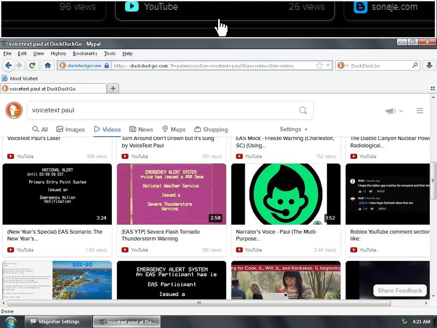The height and width of the screenshot is (328, 437).
Task: Open the Help menu
Action: coord(127,53)
